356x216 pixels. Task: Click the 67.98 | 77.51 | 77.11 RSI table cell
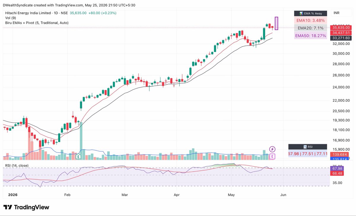coord(308,154)
